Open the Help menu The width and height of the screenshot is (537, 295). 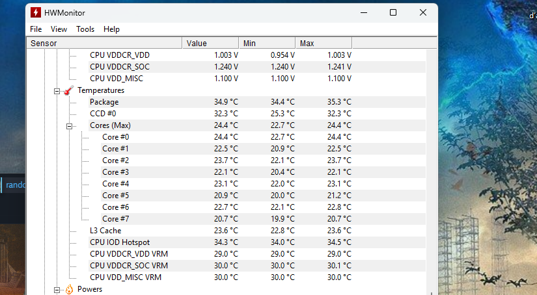coord(112,29)
